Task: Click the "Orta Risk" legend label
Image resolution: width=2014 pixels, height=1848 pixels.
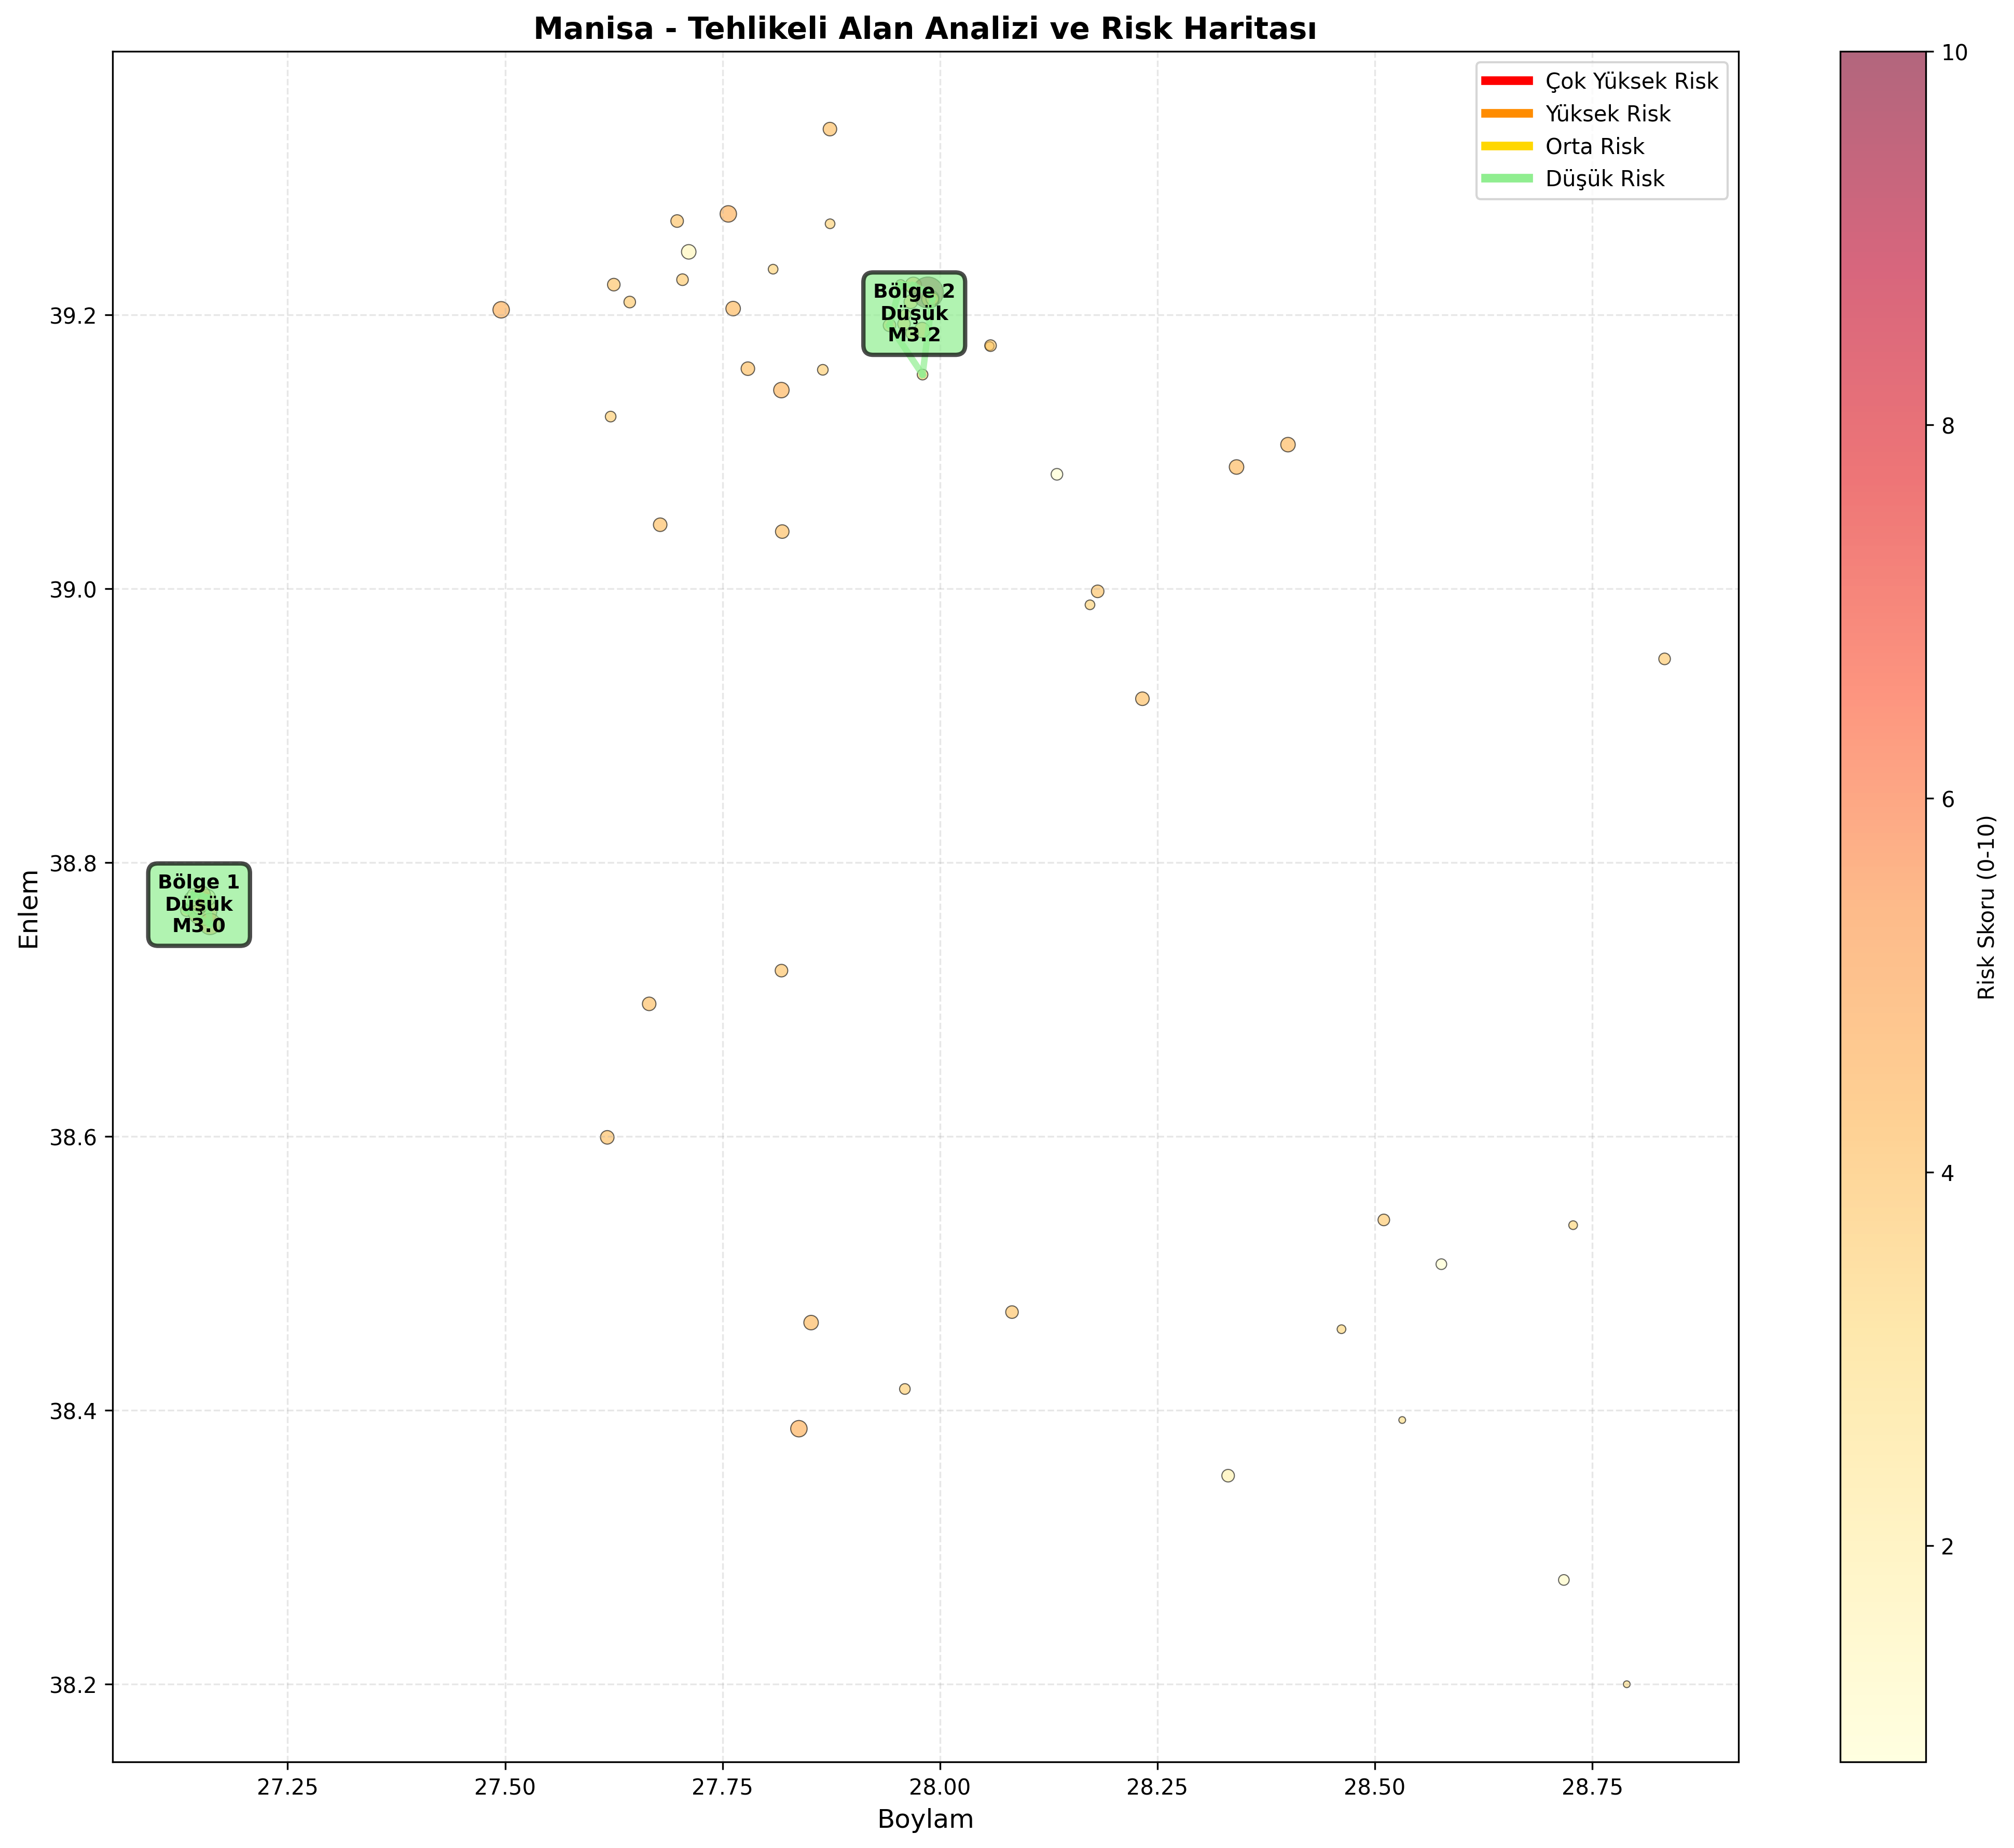Action: coord(1595,147)
